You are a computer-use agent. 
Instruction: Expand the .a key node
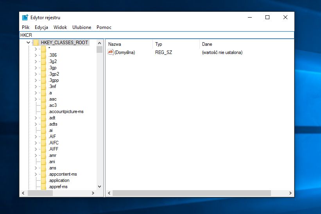click(36, 93)
